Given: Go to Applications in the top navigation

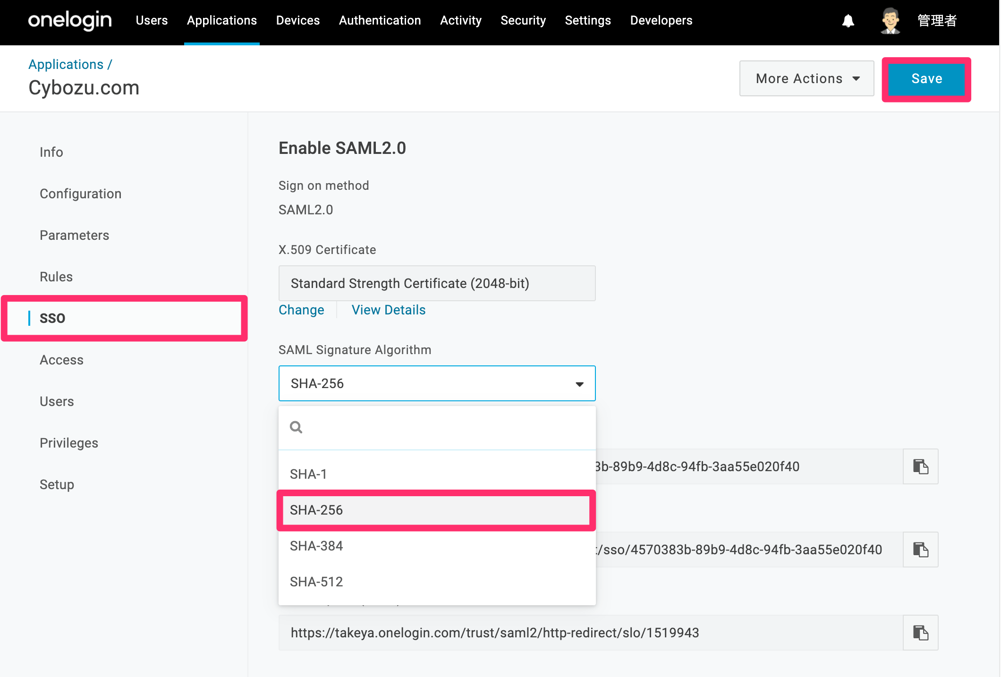Looking at the screenshot, I should coord(221,20).
